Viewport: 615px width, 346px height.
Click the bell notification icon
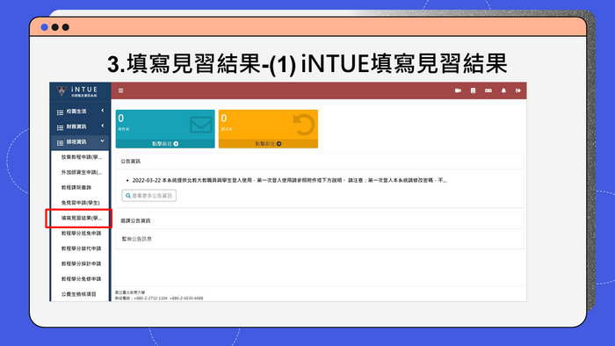(503, 90)
